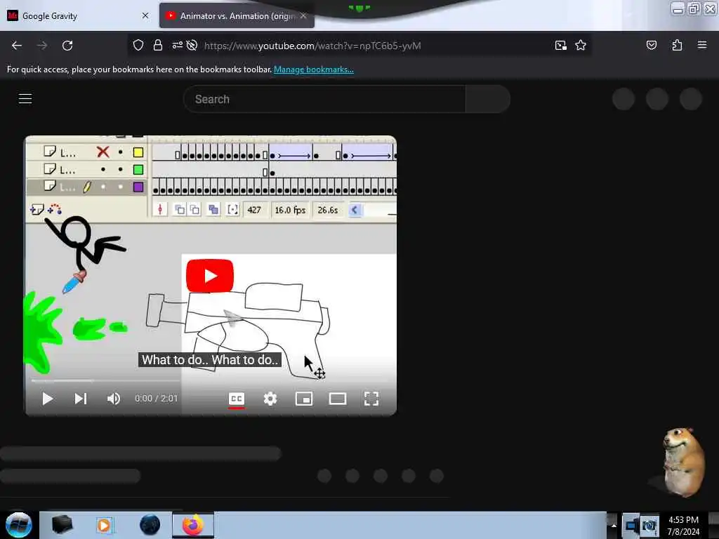
Task: Select the Firefox taskbar button
Action: (193, 525)
